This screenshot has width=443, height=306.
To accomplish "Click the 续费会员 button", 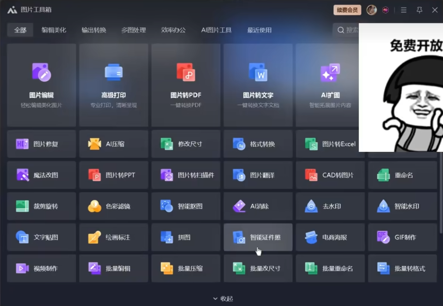I will [347, 10].
